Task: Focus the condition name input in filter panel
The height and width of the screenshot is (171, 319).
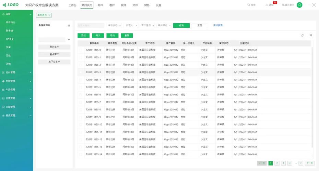Action: 52,40
